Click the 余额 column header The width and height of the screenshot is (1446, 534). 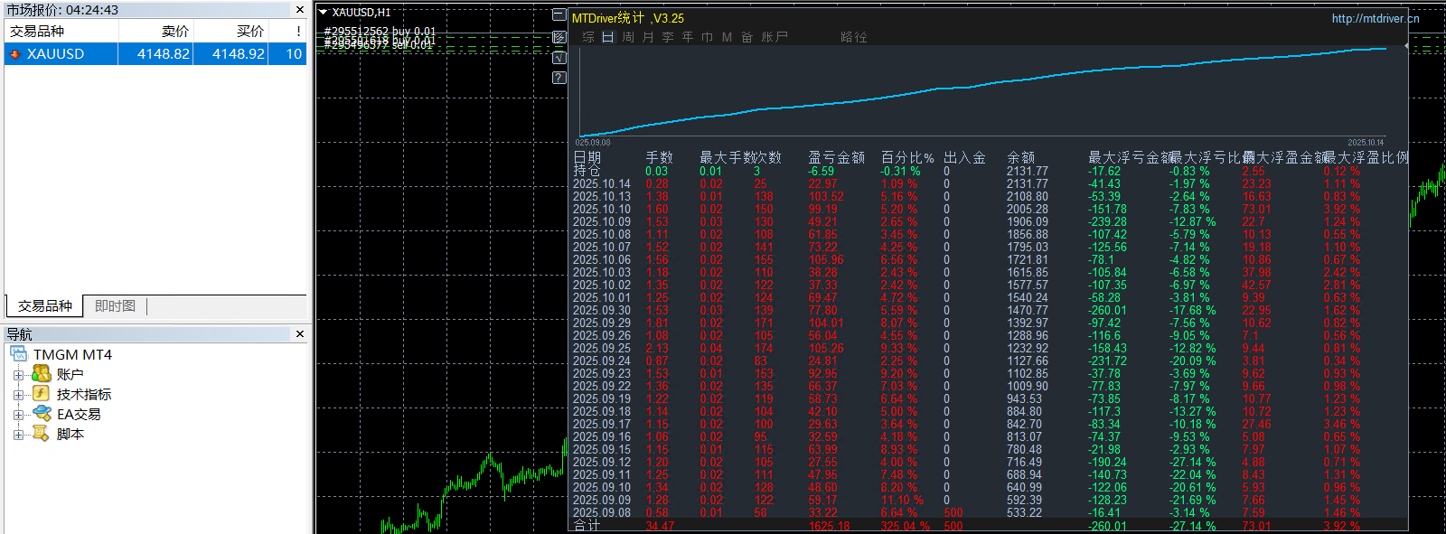coord(1020,157)
